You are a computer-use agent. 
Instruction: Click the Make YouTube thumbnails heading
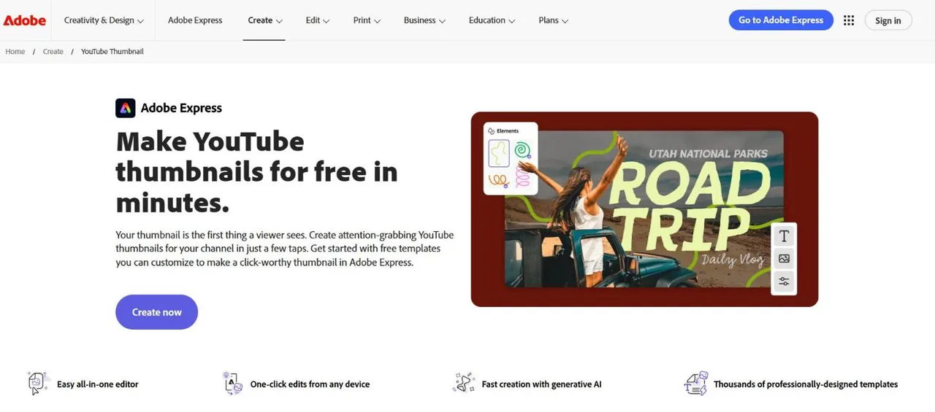pyautogui.click(x=257, y=172)
